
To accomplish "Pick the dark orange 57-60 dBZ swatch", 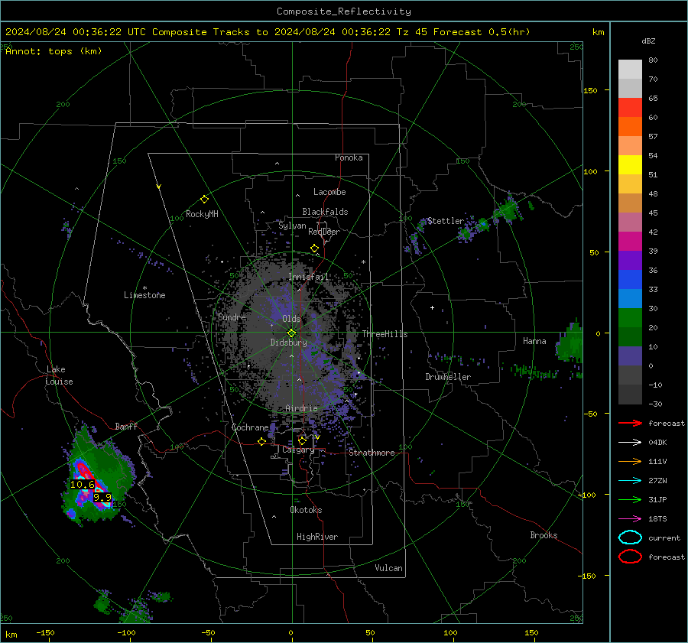I will click(630, 127).
